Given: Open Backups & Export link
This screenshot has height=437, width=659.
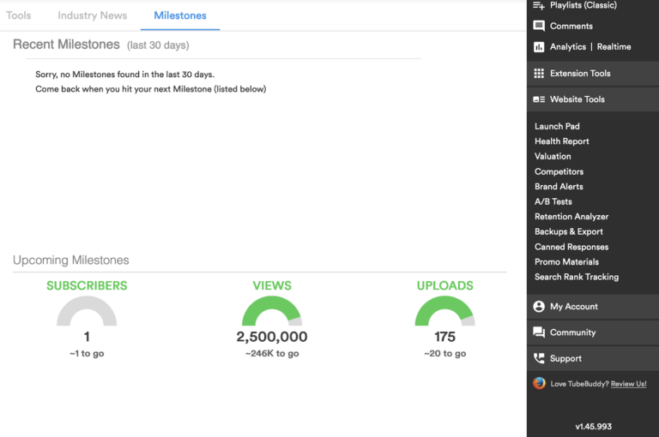Looking at the screenshot, I should (569, 231).
